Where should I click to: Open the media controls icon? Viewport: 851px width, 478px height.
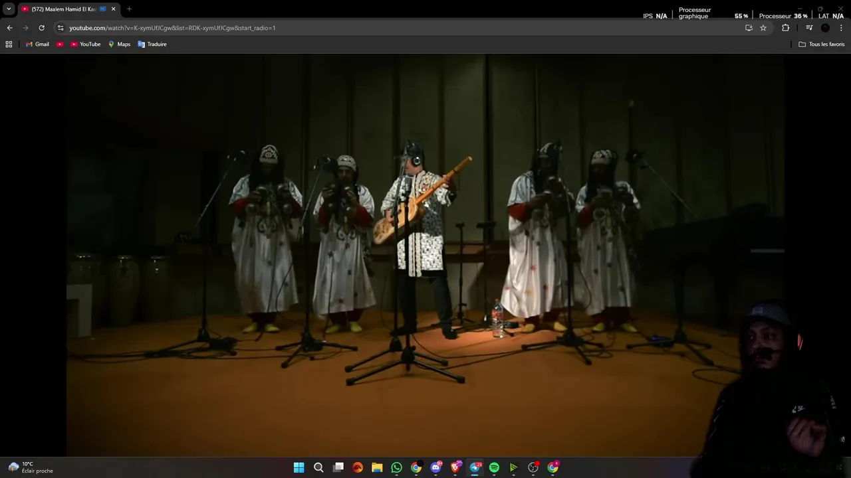(809, 28)
